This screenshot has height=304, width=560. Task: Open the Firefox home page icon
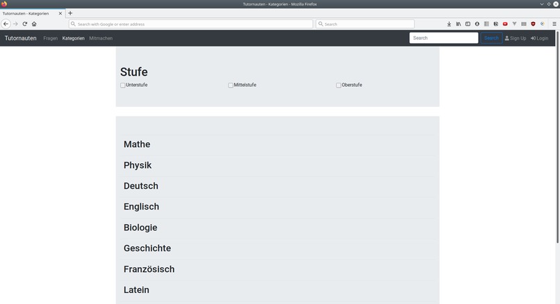(34, 24)
